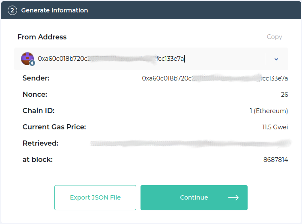Click the Nonce value 26
The height and width of the screenshot is (224, 302).
point(284,95)
